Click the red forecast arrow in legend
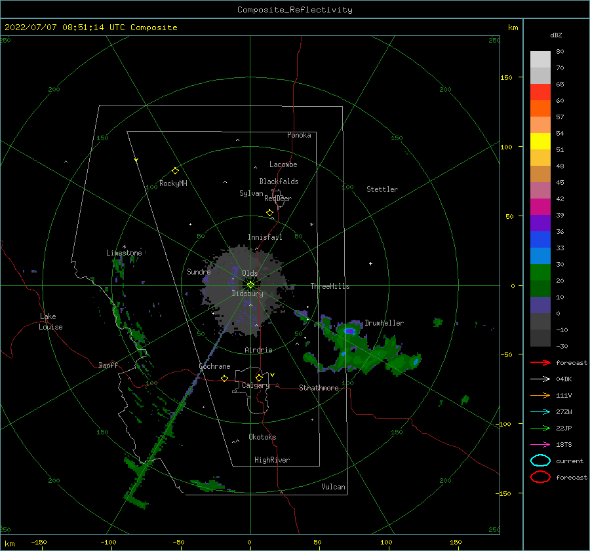 point(540,362)
